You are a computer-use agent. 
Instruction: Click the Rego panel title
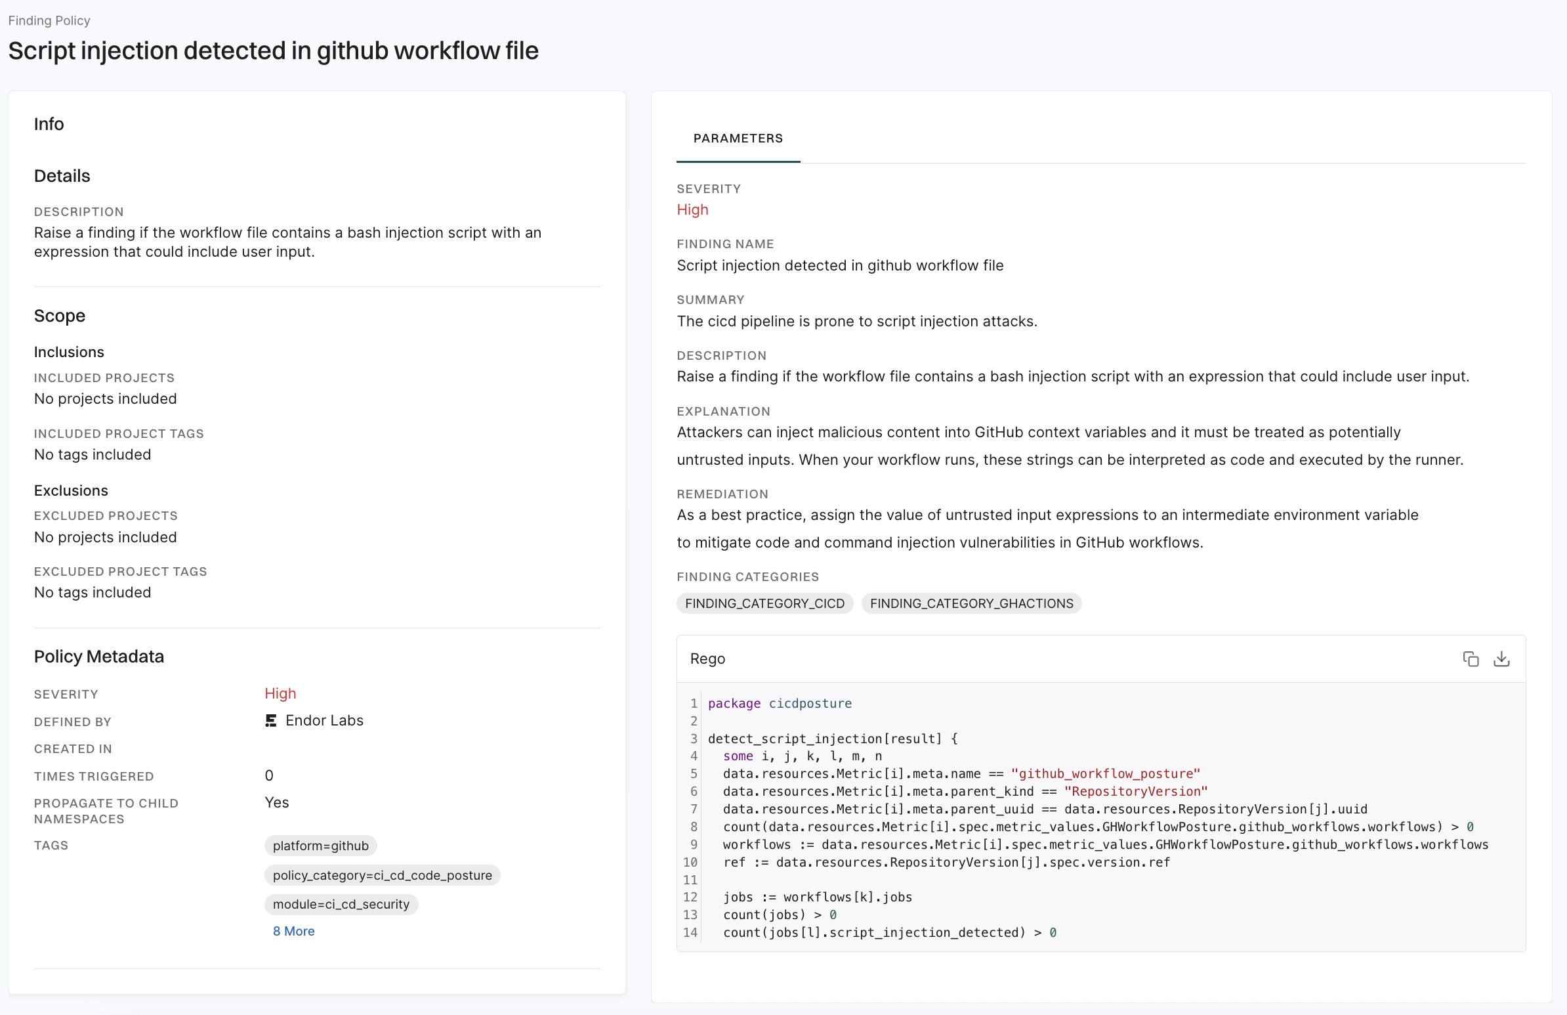tap(707, 659)
